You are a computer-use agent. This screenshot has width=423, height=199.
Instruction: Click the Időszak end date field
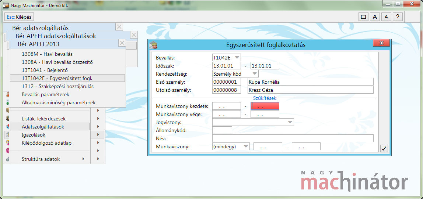point(265,66)
